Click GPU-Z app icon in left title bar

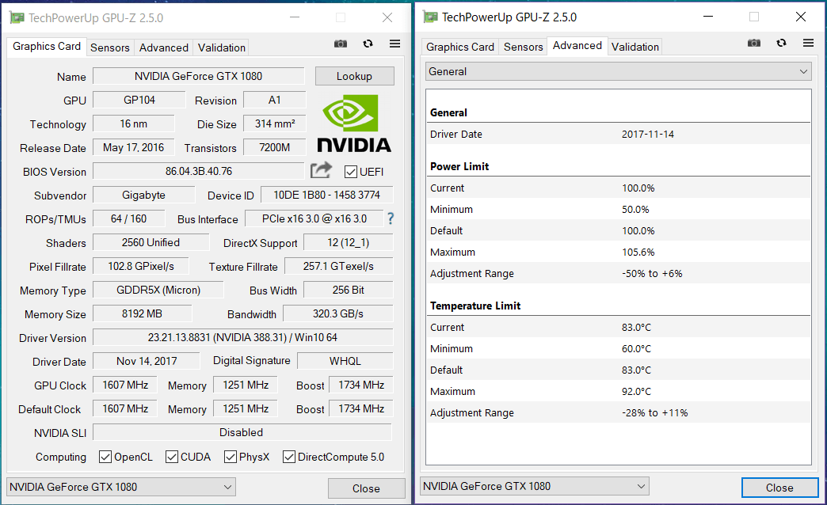(17, 17)
